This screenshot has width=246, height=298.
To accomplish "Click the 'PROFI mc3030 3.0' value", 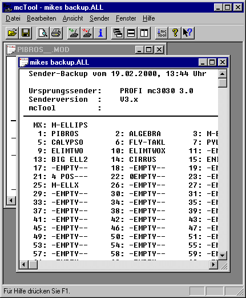I will [x=156, y=91].
